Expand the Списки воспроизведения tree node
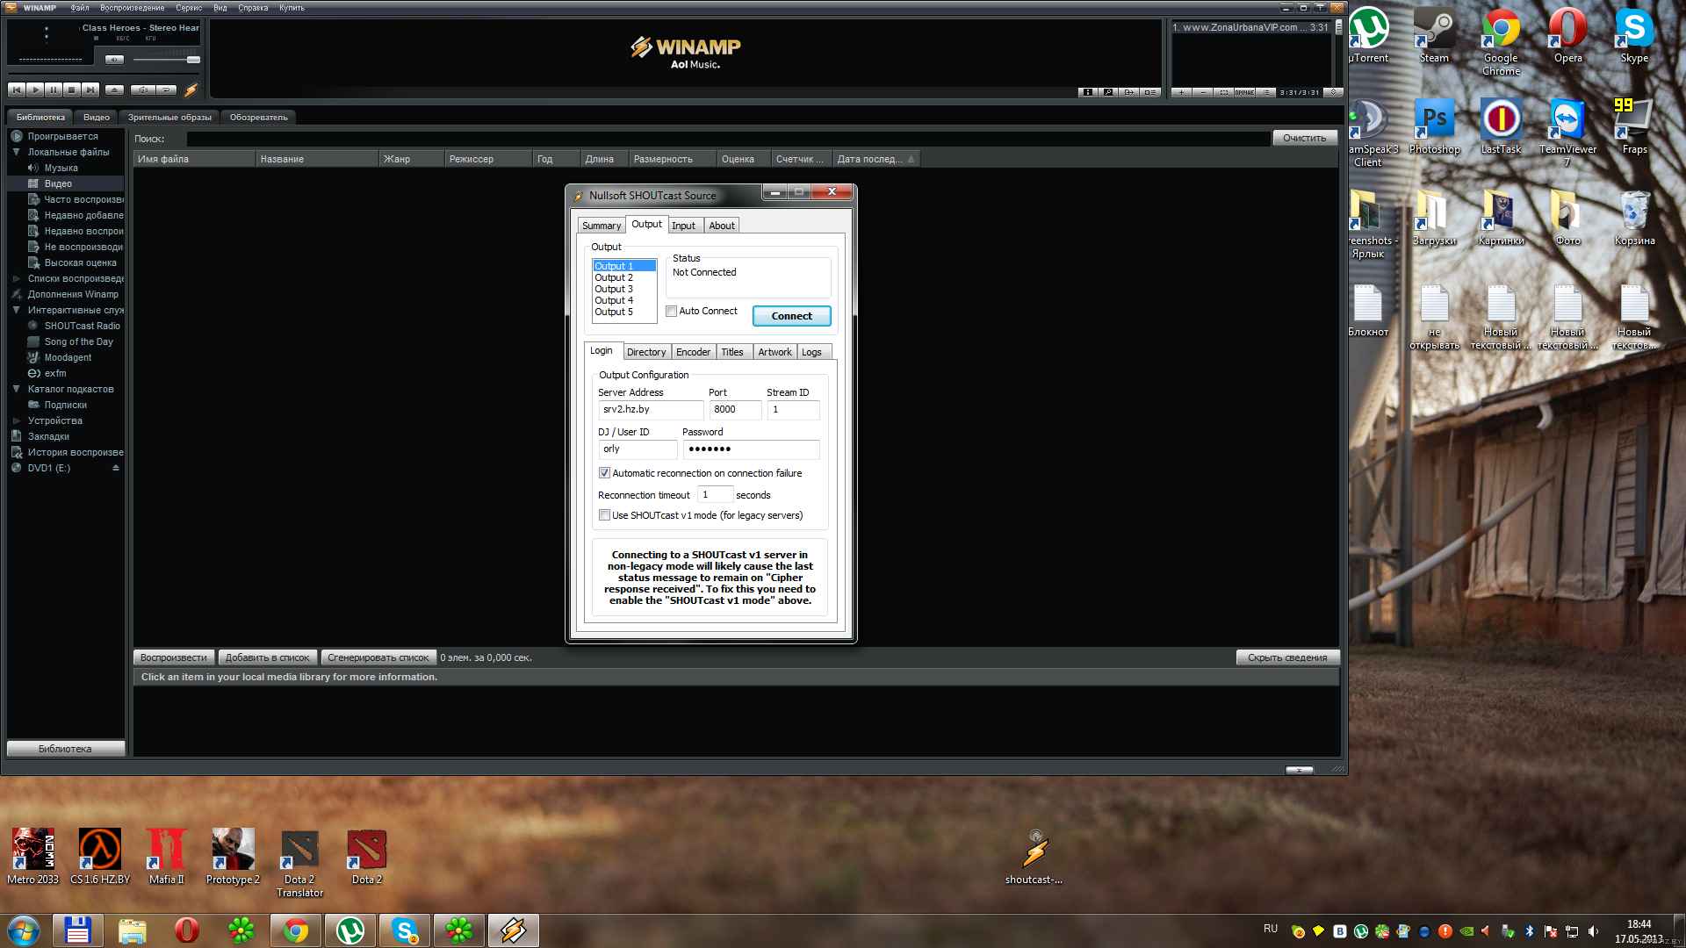 (16, 278)
